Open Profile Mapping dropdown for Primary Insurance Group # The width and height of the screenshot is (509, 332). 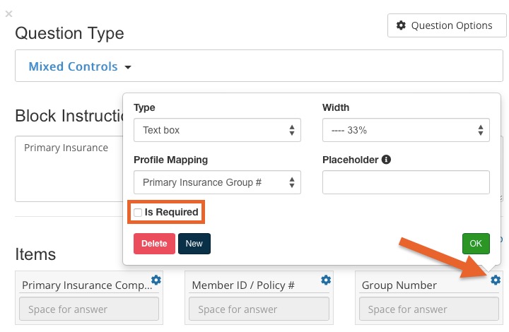tap(217, 182)
